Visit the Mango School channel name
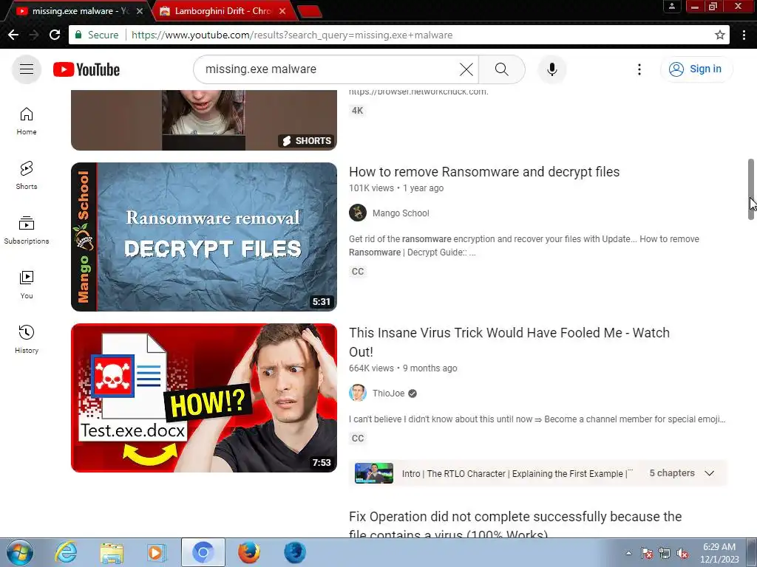Viewport: 757px width, 567px height. point(401,213)
